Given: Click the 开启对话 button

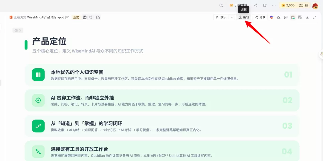Looking at the screenshot, I should pos(239,5).
